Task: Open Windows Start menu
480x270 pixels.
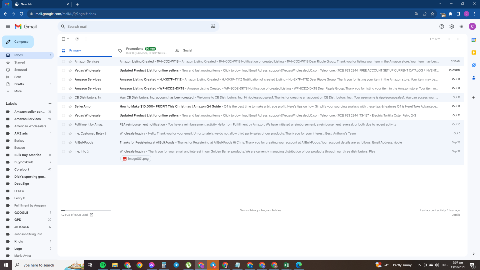Action: (x=6, y=265)
